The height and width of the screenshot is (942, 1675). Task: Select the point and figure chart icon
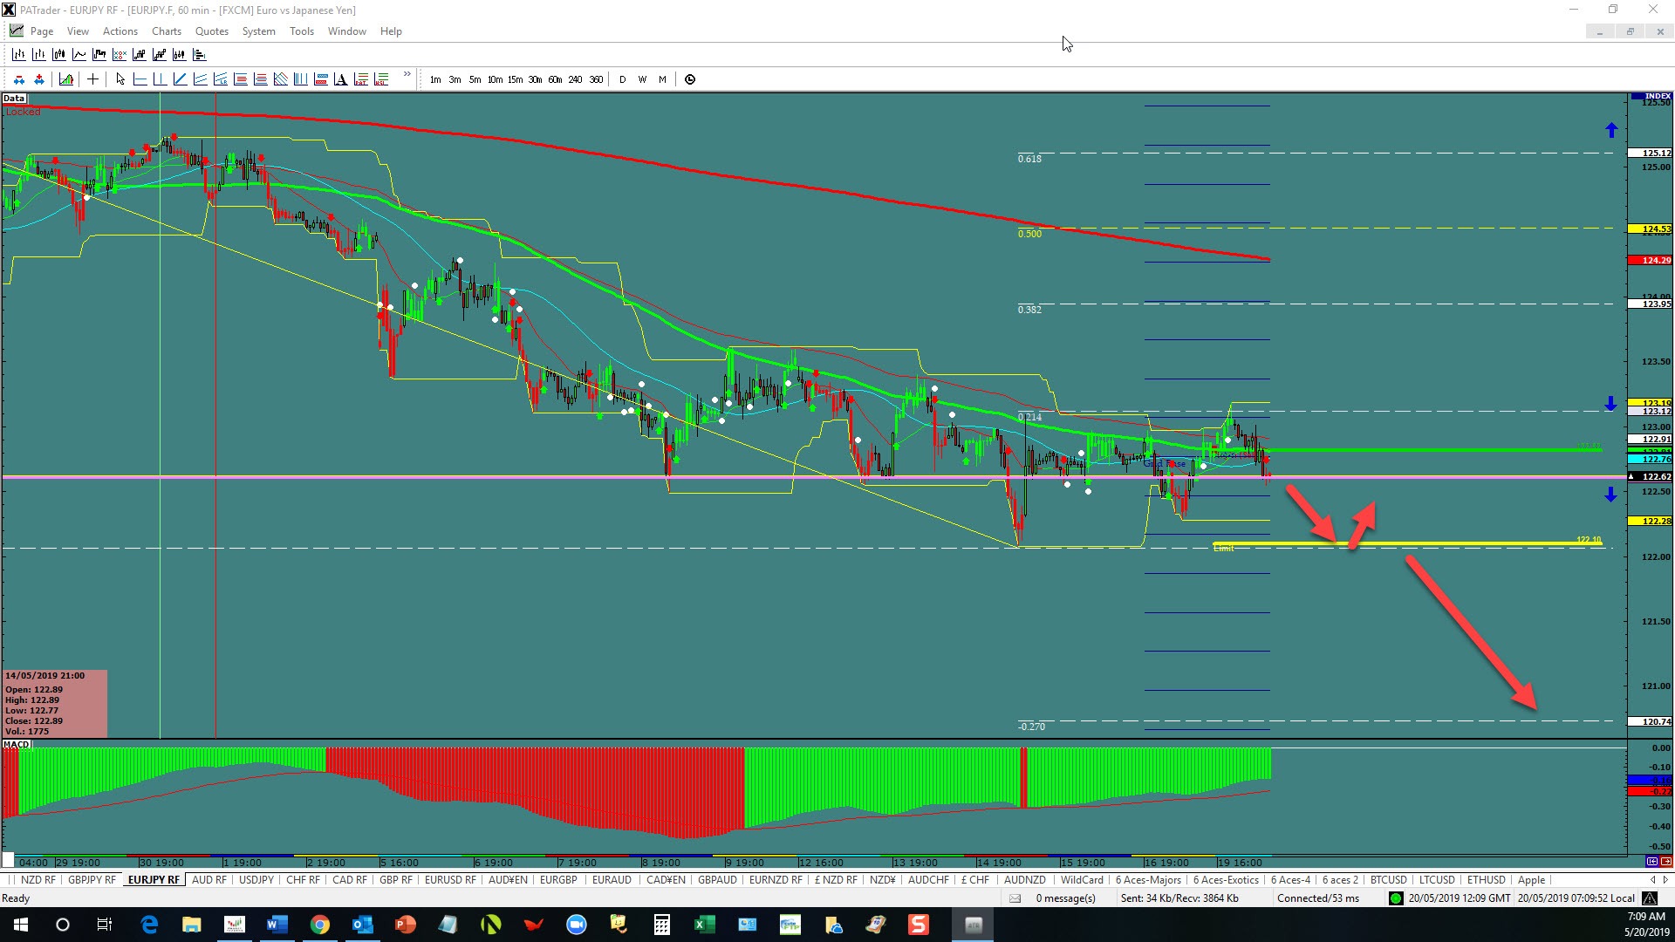(x=120, y=54)
